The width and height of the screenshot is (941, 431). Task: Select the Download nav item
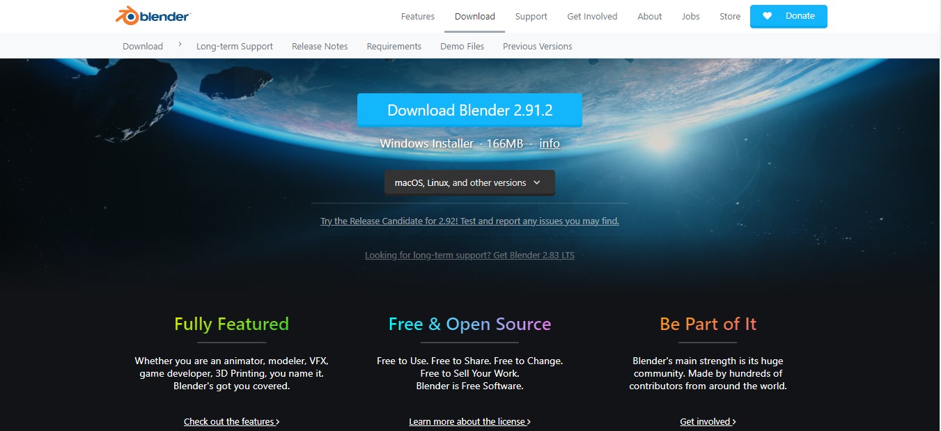point(475,16)
